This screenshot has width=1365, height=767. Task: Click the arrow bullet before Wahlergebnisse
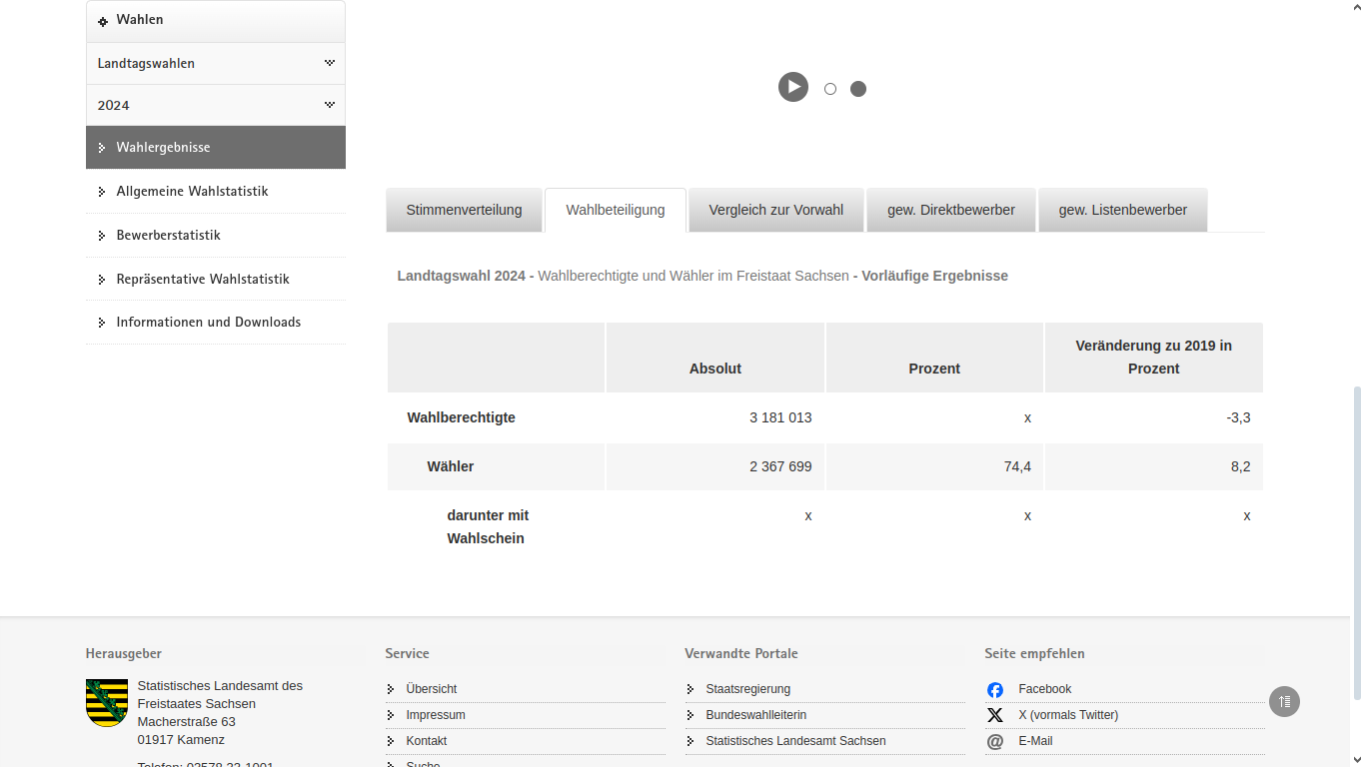tap(102, 148)
